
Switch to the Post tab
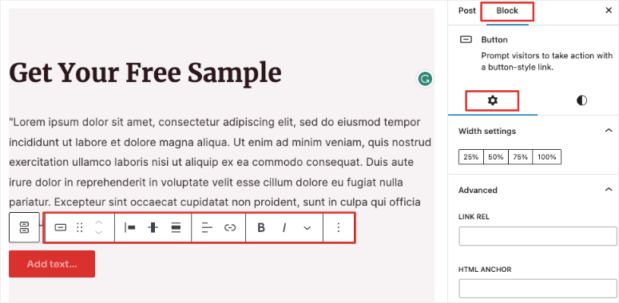pyautogui.click(x=467, y=10)
